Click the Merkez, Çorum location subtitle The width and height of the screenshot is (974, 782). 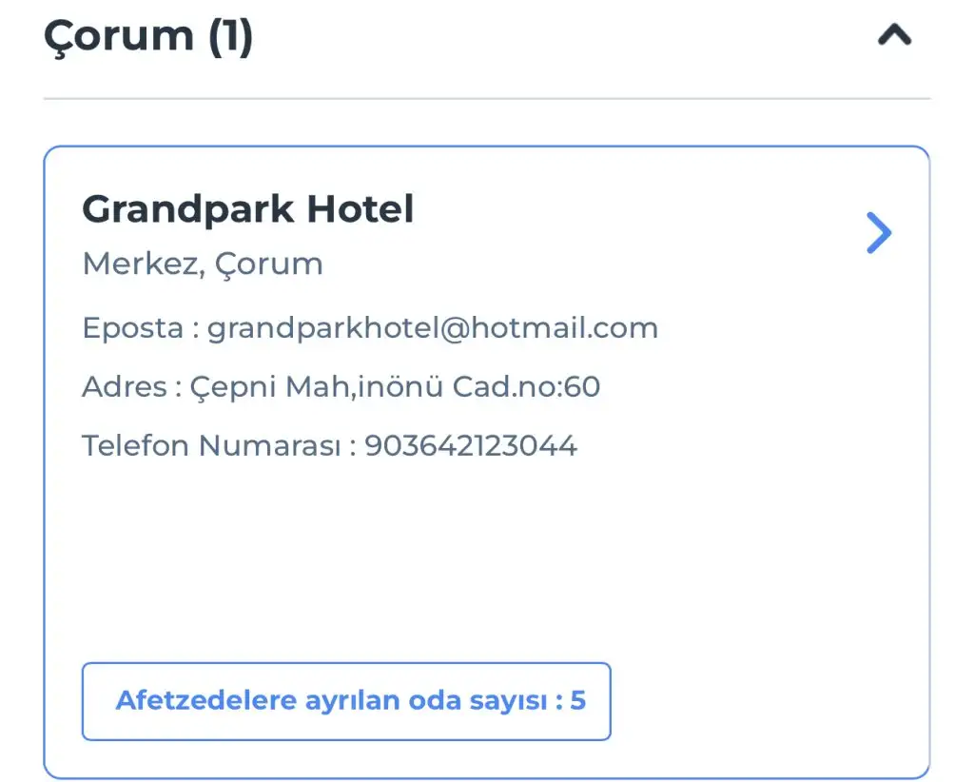(203, 264)
